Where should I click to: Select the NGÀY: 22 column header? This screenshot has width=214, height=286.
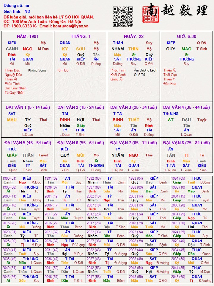pyautogui.click(x=133, y=36)
